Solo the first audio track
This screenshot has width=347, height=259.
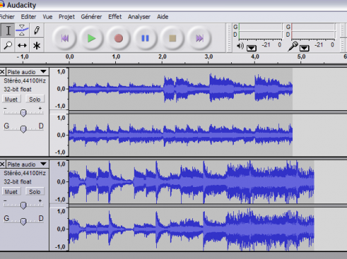click(35, 99)
